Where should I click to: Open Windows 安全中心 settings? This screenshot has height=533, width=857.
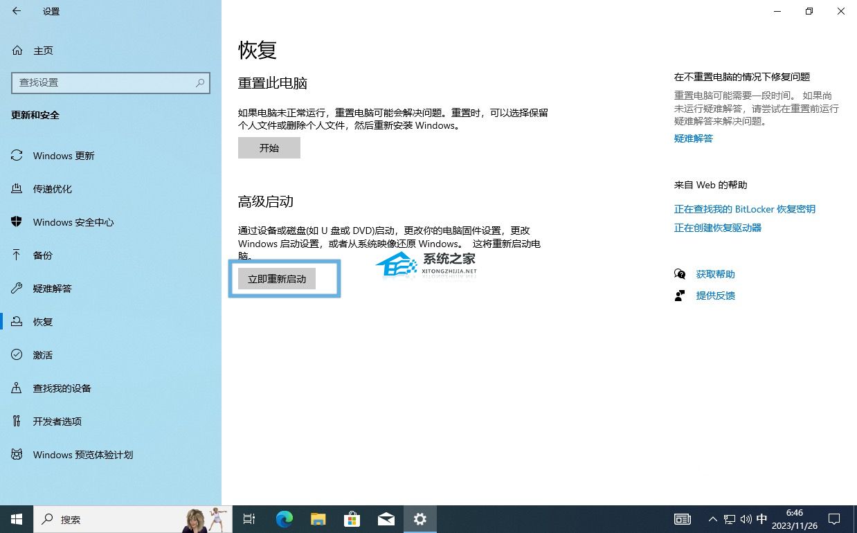click(x=71, y=222)
